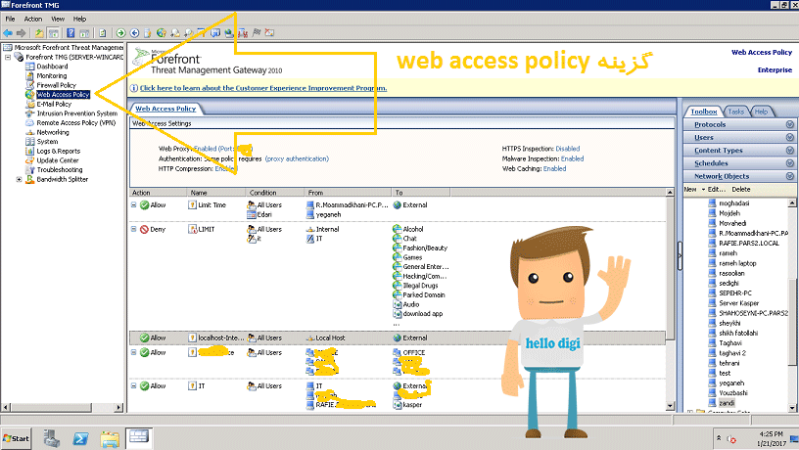Collapse the IT allow rule group
This screenshot has height=450, width=799.
[x=133, y=385]
